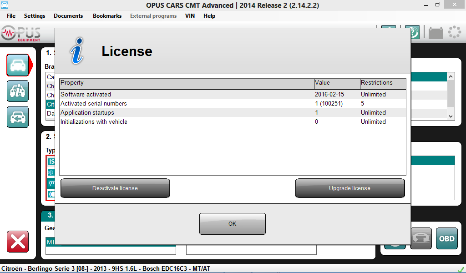Open the External programs menu
Screen dimensions: 466x273
pyautogui.click(x=153, y=16)
